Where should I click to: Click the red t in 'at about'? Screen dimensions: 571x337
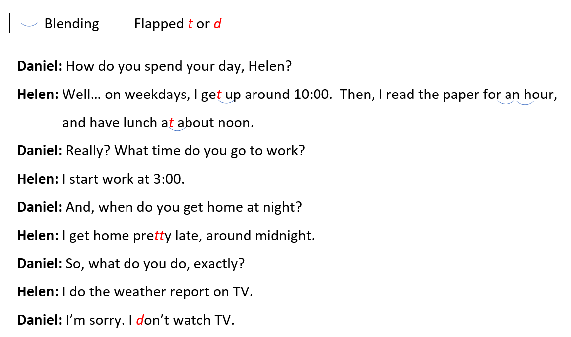(x=171, y=123)
